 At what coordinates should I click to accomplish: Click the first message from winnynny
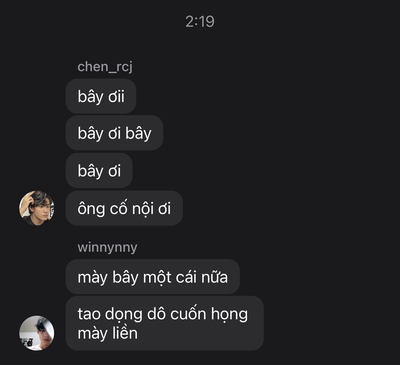[153, 276]
